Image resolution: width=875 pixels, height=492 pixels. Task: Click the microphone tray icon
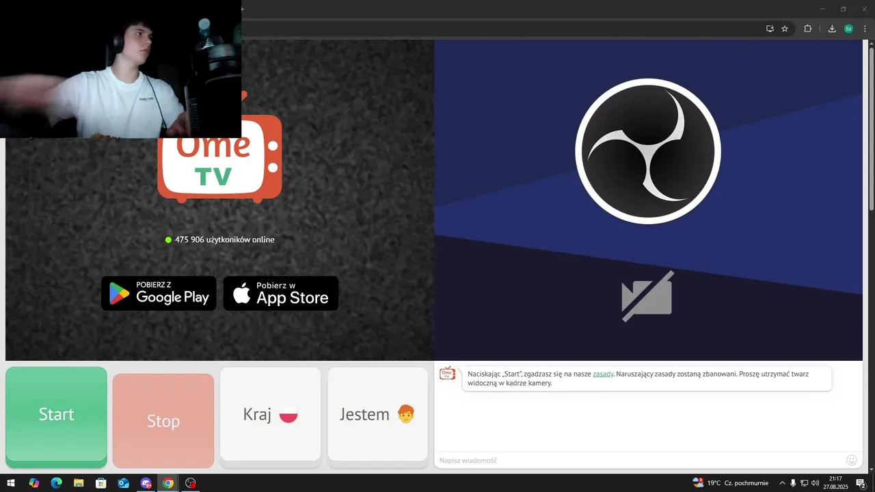[x=793, y=483]
